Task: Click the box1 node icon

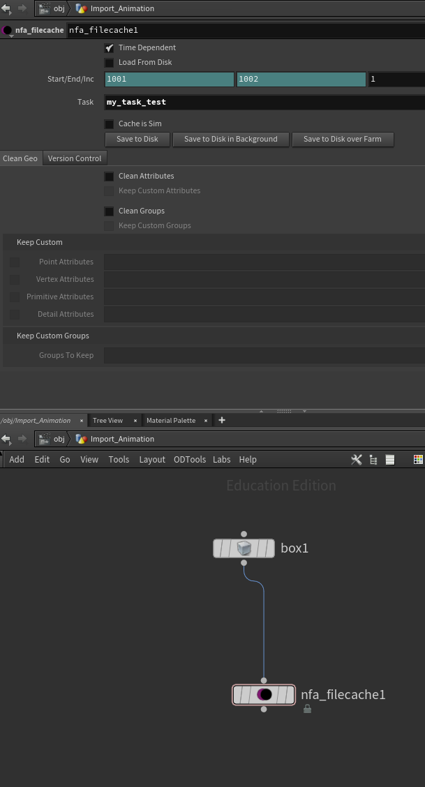Action: [244, 548]
